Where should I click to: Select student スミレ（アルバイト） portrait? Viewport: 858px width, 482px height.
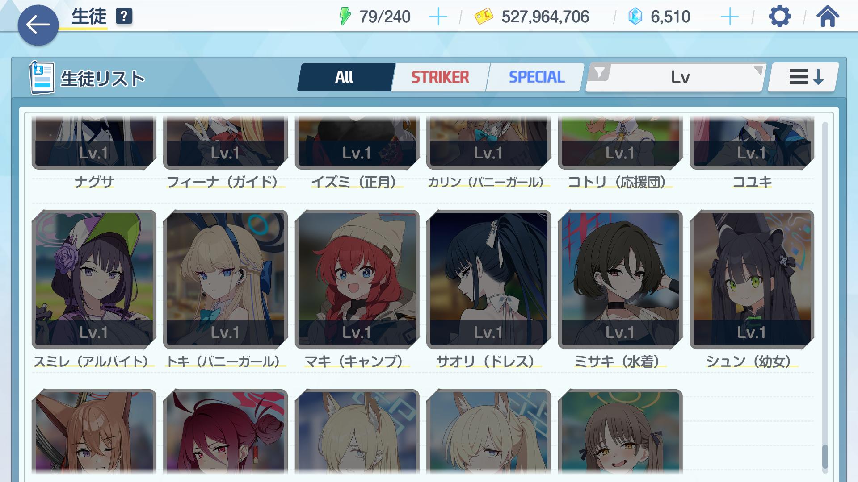coord(94,279)
